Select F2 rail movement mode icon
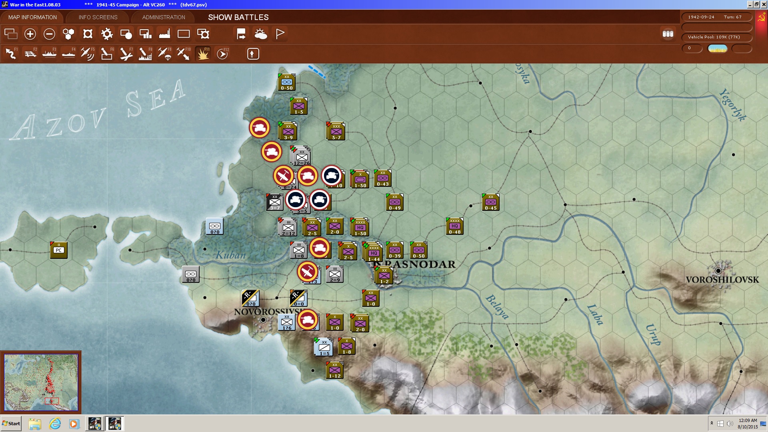 tap(30, 54)
